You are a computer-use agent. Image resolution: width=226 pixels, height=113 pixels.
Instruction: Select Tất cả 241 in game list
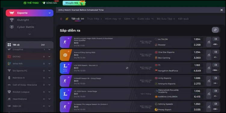click(29, 45)
